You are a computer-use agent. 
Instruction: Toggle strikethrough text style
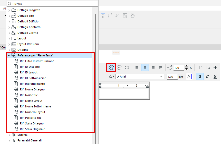click(215, 67)
